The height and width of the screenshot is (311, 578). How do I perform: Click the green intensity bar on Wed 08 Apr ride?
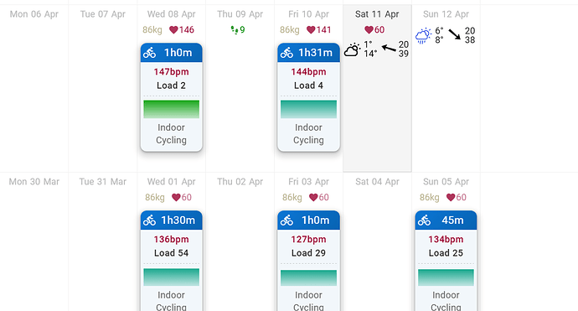click(172, 109)
